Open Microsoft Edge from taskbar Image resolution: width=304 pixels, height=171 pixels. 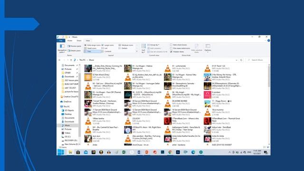(193, 152)
